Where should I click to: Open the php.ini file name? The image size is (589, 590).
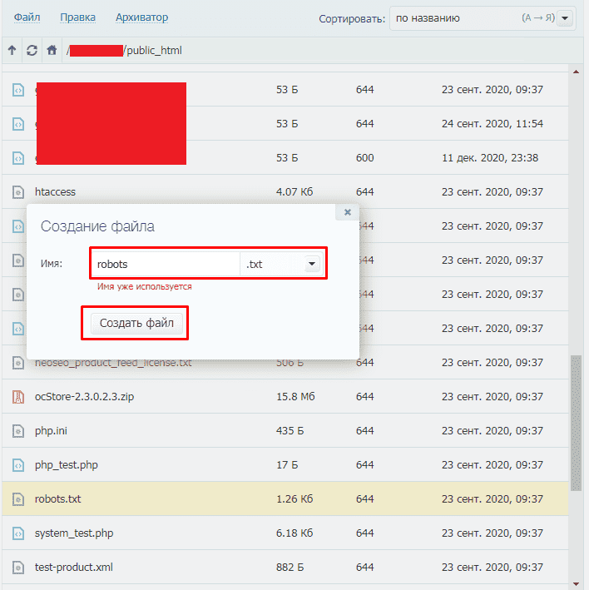pyautogui.click(x=51, y=431)
